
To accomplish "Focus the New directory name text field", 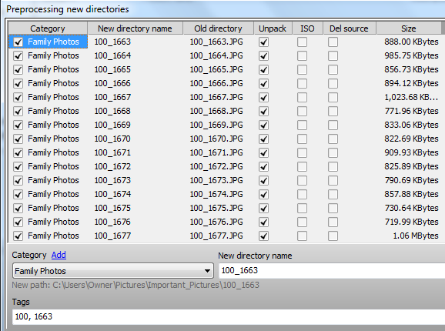I will click(332, 271).
